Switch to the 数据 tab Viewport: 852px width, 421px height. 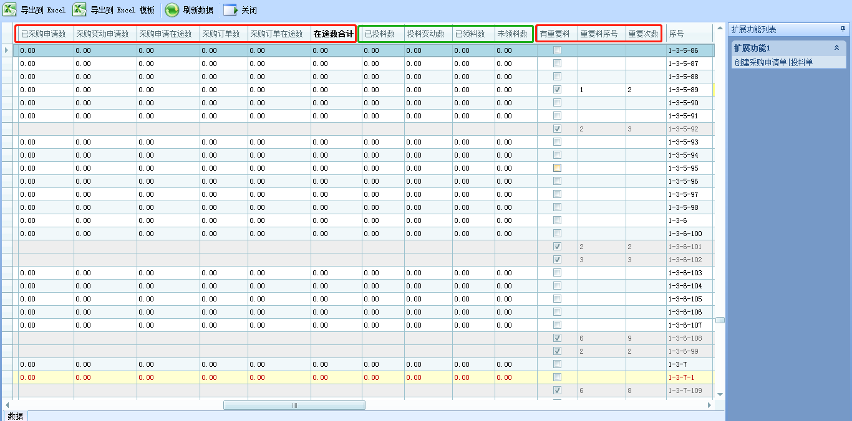point(16,416)
